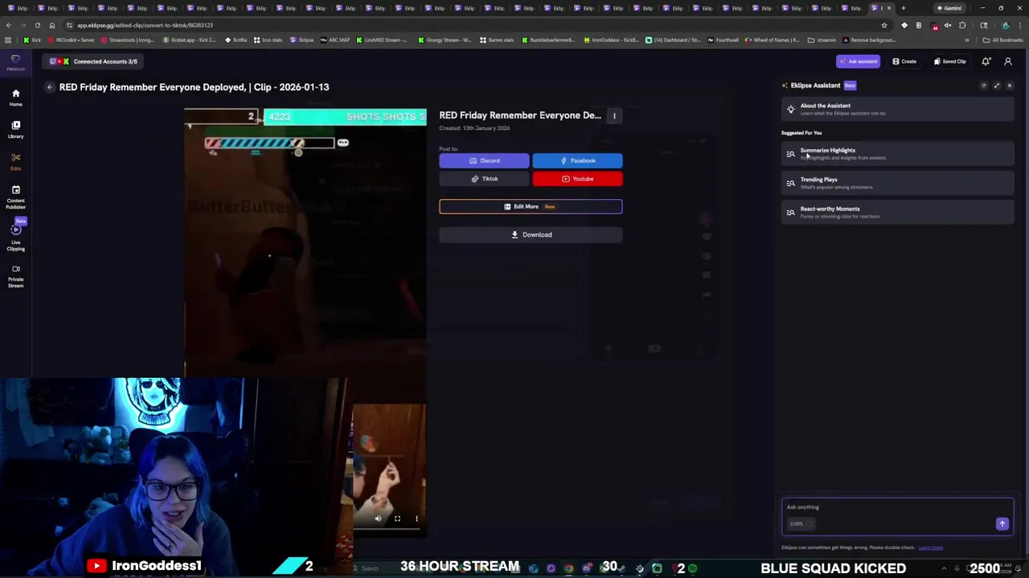Post the clip to Youtube

577,179
